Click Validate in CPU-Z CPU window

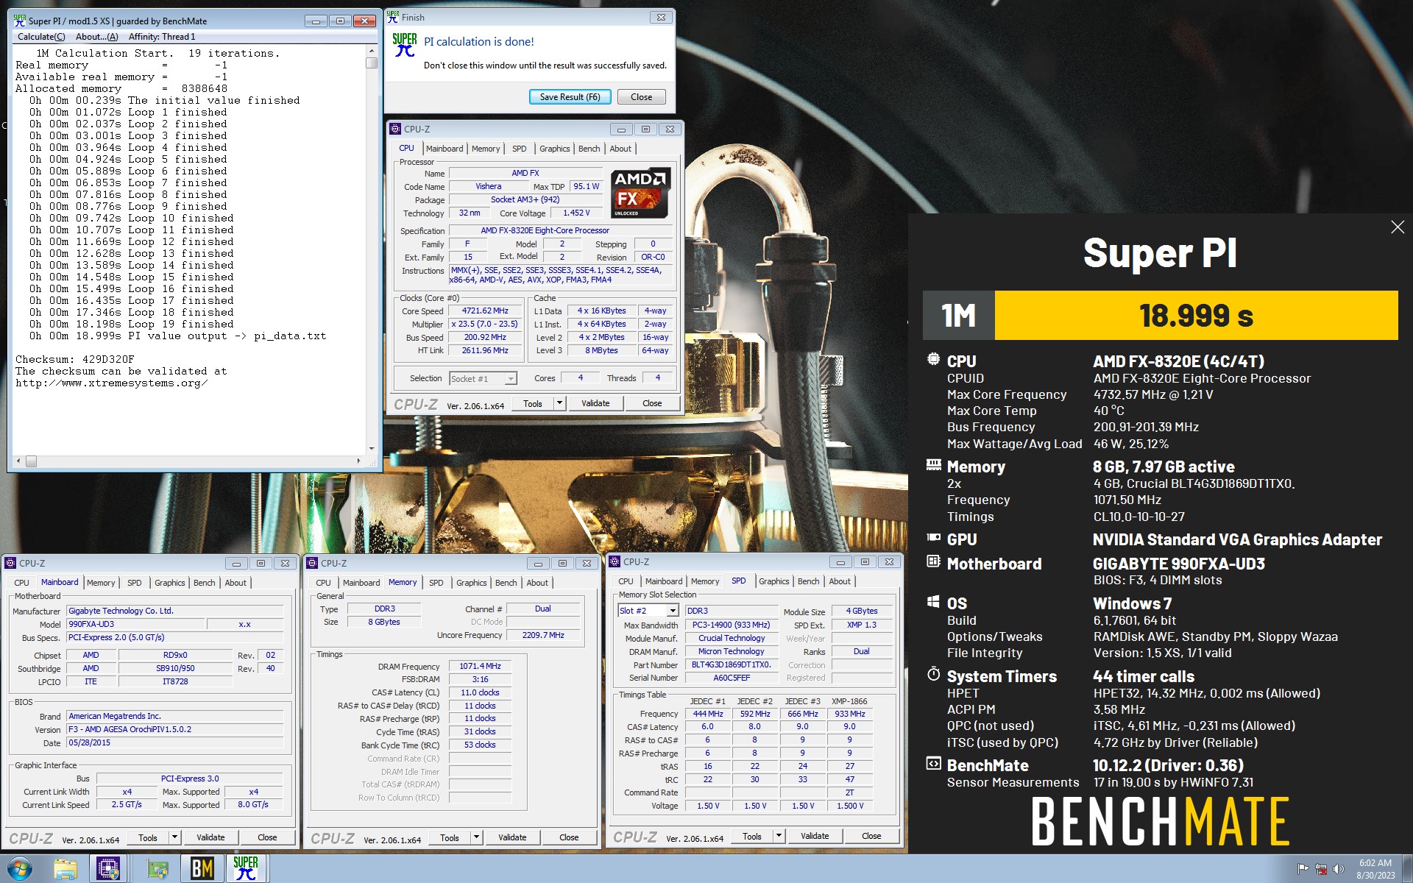click(595, 403)
